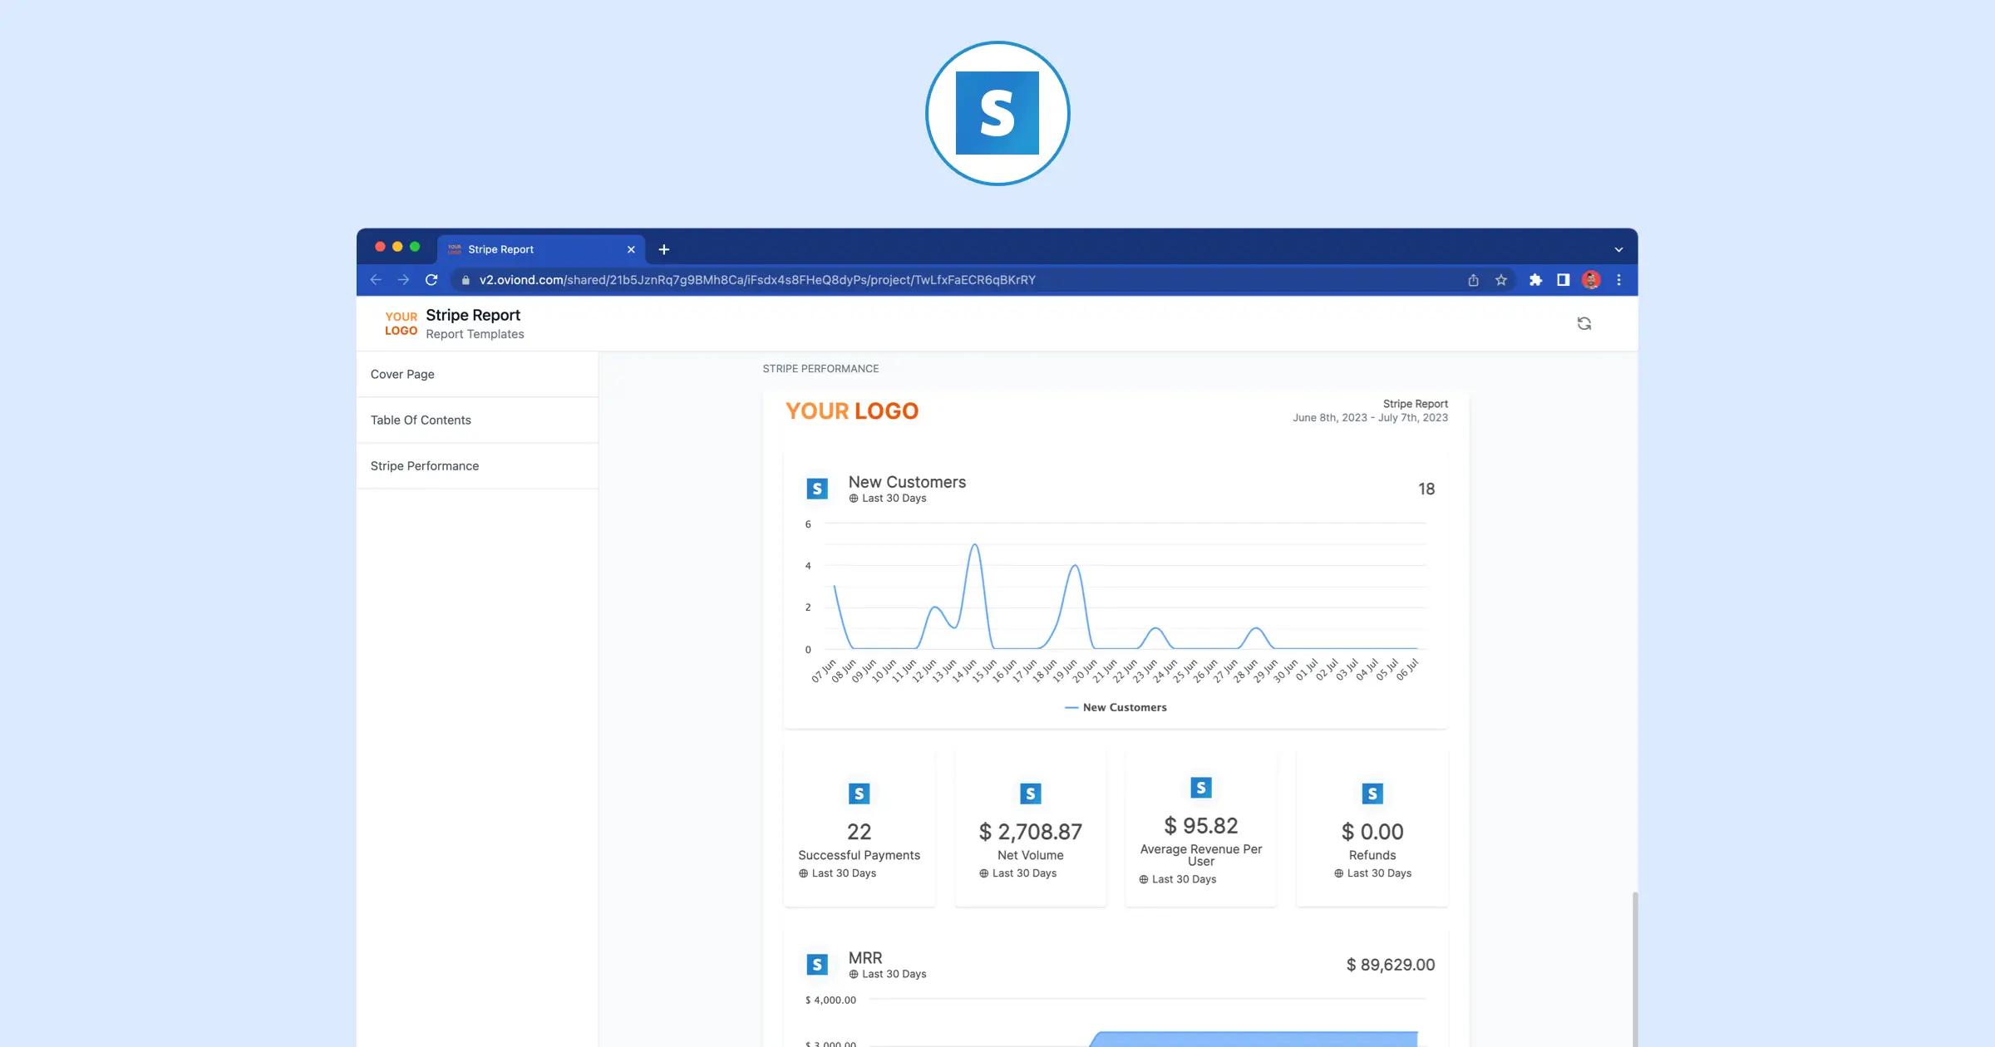Click the large Stripe logo badge
The width and height of the screenshot is (1995, 1047).
[x=997, y=113]
